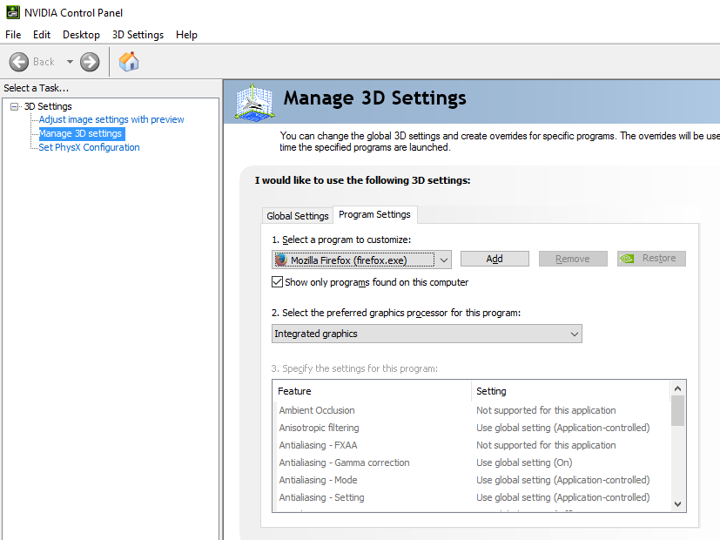Click the NVIDIA Control Panel title icon
The image size is (720, 540).
pos(13,12)
